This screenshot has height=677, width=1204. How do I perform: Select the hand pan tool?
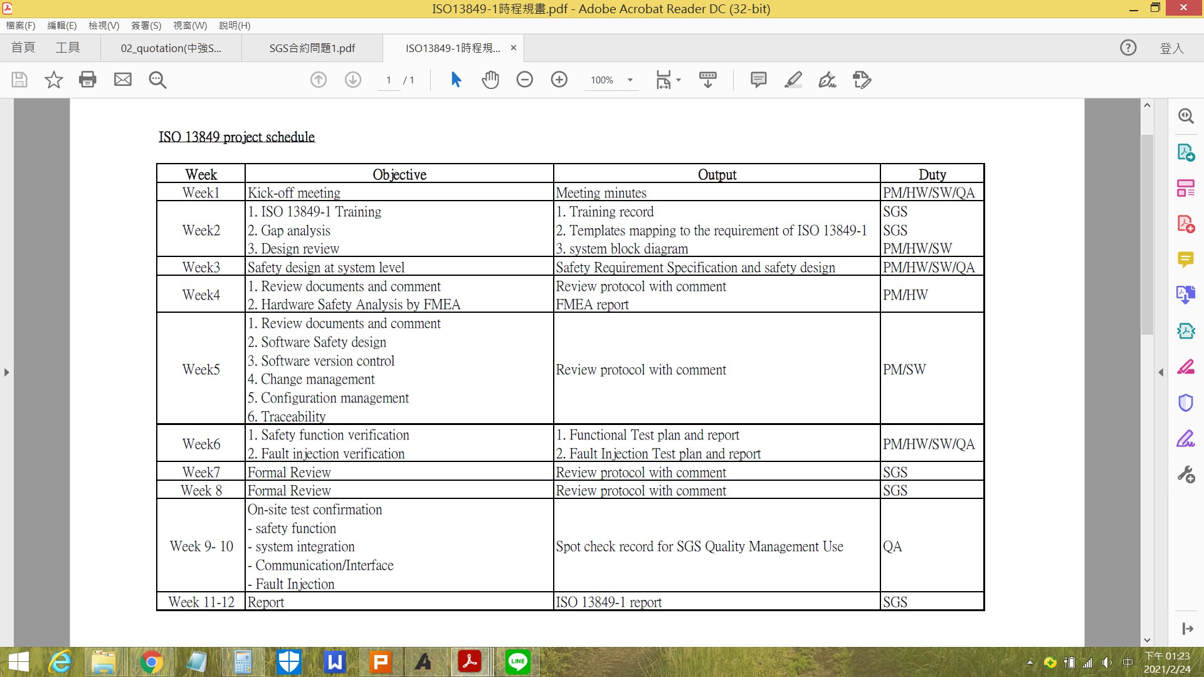pyautogui.click(x=490, y=80)
